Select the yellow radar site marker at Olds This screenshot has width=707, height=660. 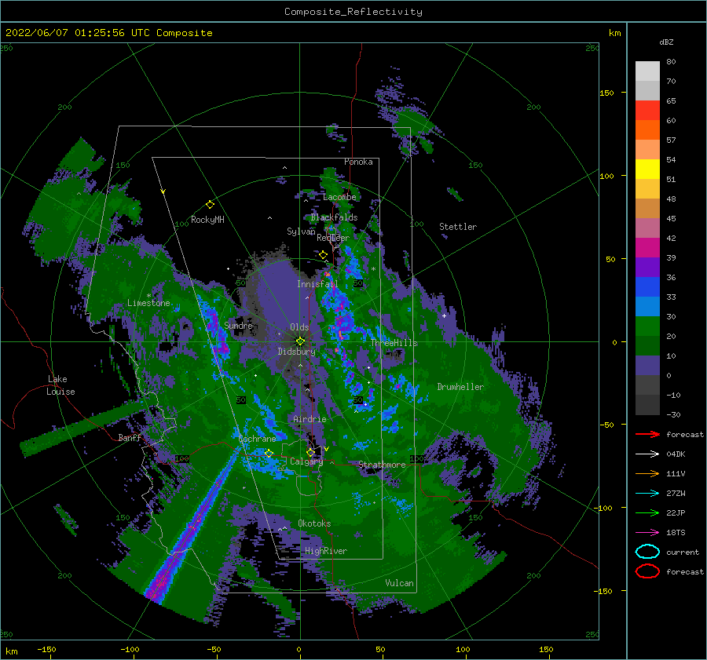(300, 341)
